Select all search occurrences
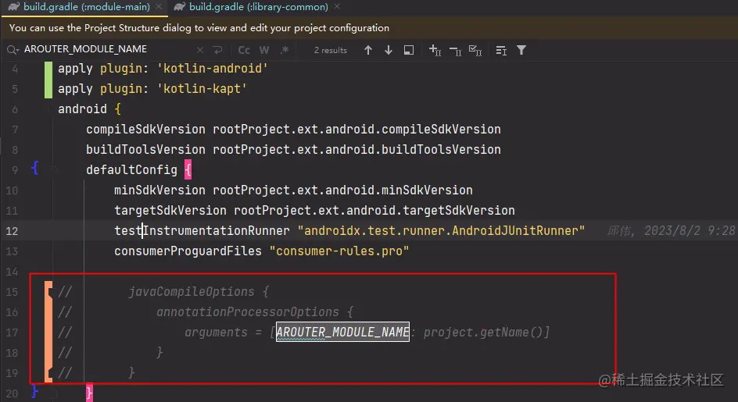Image resolution: width=738 pixels, height=402 pixels. point(475,50)
